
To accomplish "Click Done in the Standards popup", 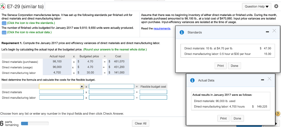I will 234,66.
